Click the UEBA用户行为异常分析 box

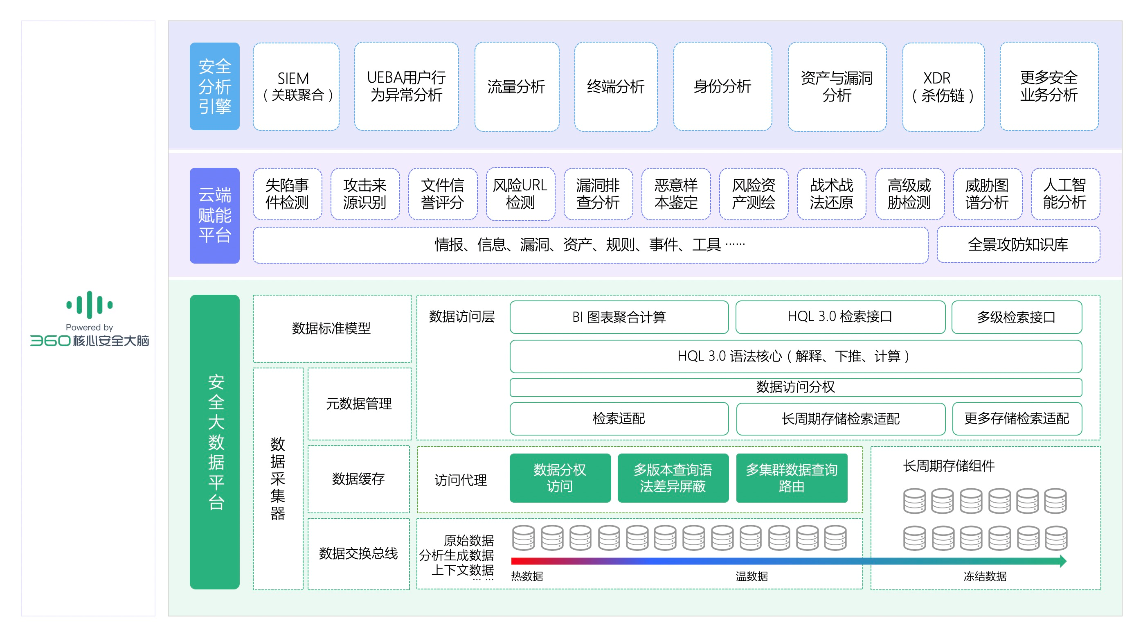406,86
